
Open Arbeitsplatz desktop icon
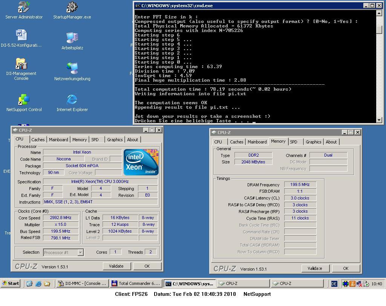(x=72, y=41)
